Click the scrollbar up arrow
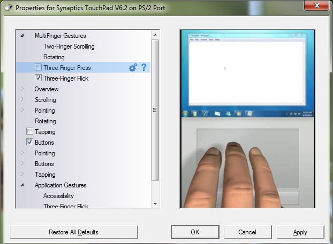This screenshot has height=244, width=333. [155, 35]
